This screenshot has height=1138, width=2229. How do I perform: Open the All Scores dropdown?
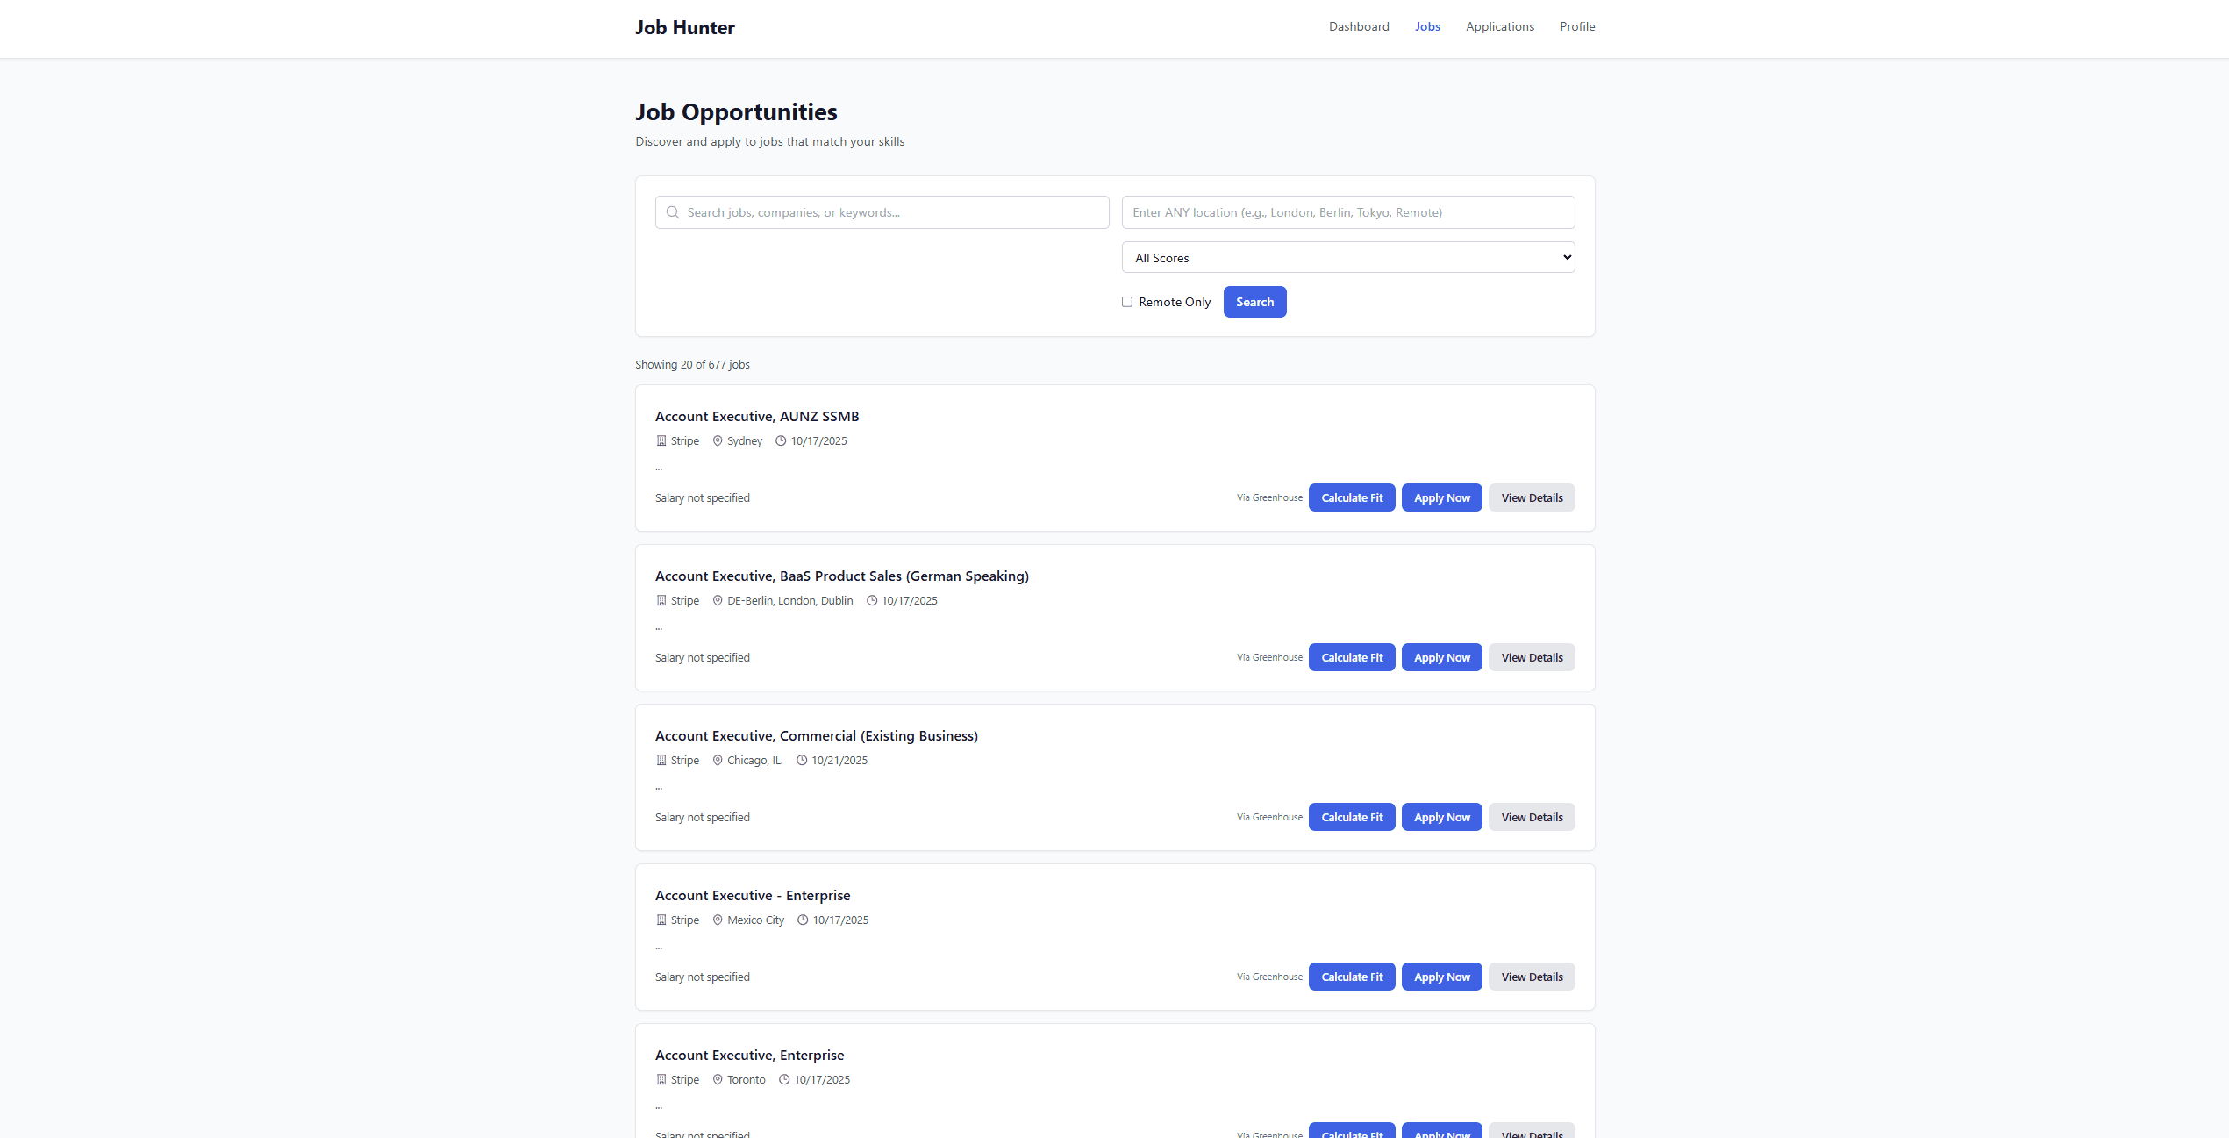pos(1347,258)
